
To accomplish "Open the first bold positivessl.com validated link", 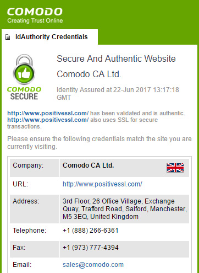I will [48, 113].
